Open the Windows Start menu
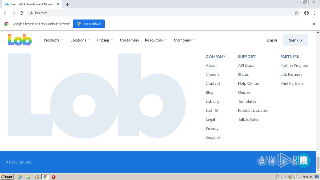 coord(7,177)
